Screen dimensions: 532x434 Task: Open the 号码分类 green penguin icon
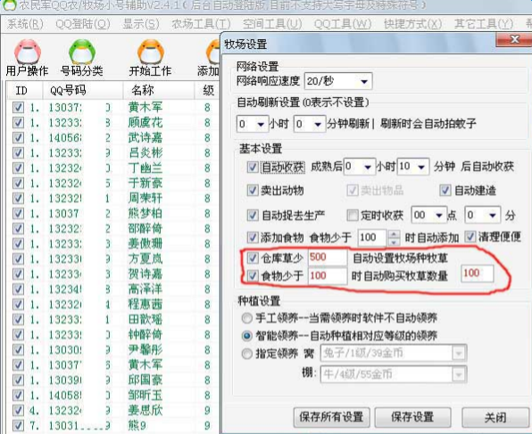coord(82,52)
